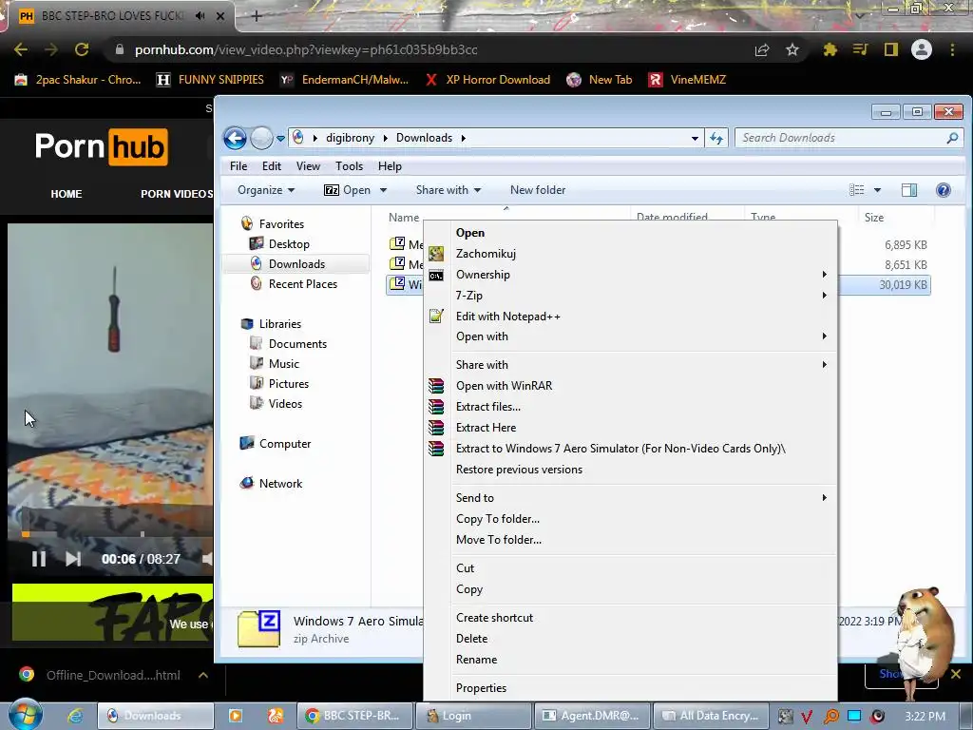Click Chrome reload page button
Screen dimensions: 973x730
coord(82,49)
